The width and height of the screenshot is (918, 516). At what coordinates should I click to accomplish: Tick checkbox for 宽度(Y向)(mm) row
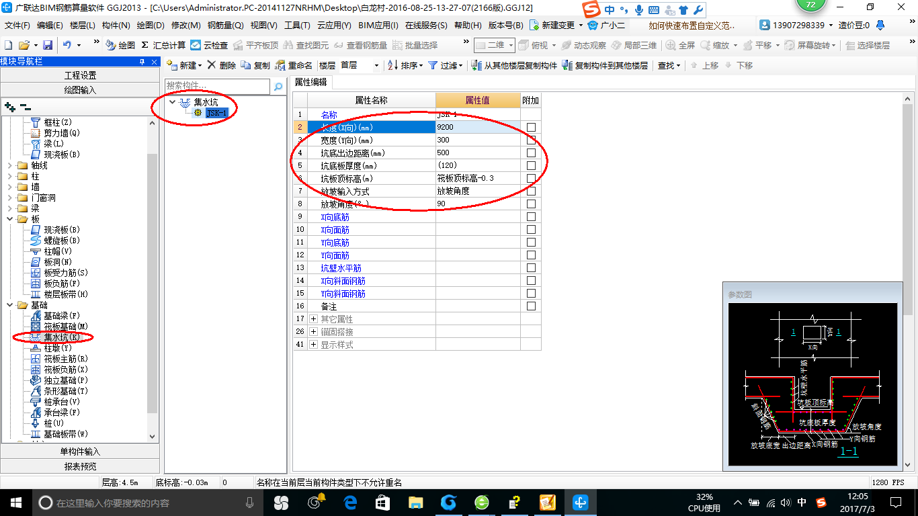531,140
